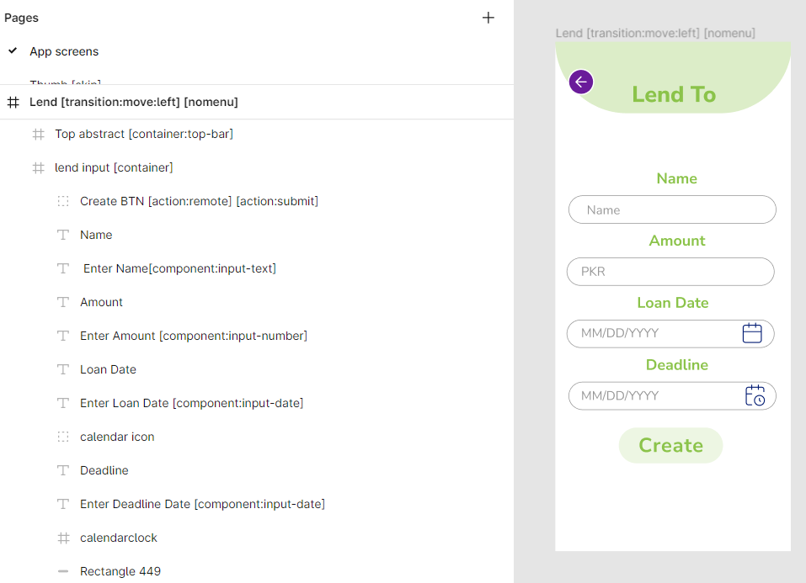Click frame icon of lend input layer
The width and height of the screenshot is (806, 583).
39,168
